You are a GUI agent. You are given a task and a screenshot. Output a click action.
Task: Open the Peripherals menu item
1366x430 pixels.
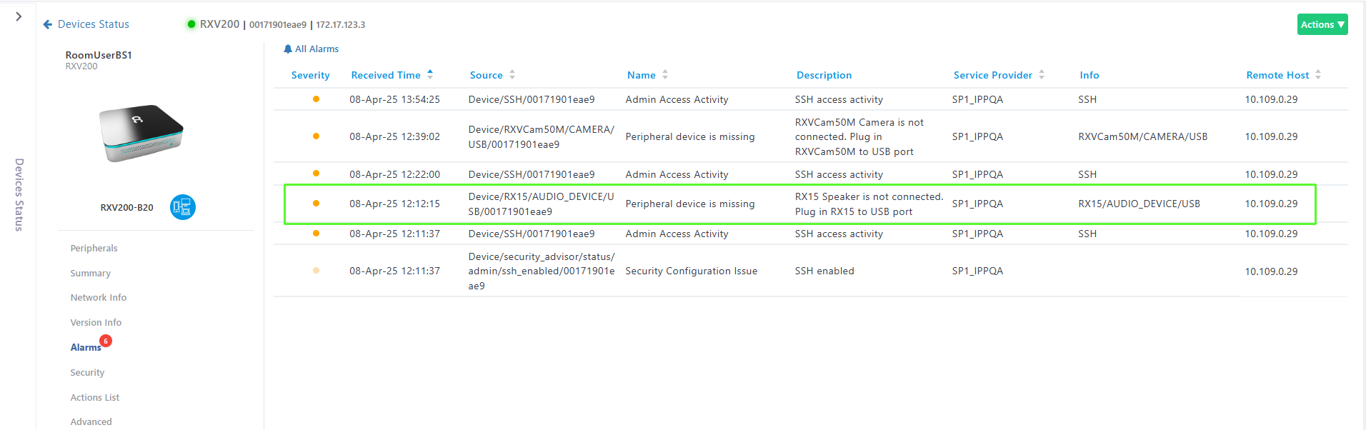(x=94, y=249)
